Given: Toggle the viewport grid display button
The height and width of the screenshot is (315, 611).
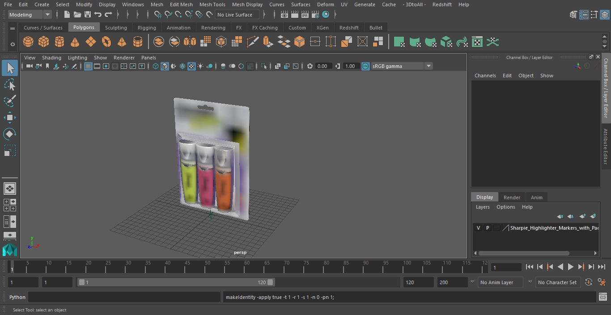Looking at the screenshot, I should click(x=88, y=66).
